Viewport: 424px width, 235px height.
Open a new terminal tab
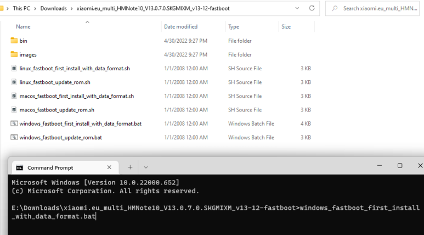[130, 167]
